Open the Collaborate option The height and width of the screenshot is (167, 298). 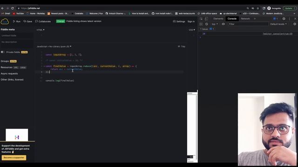(x=43, y=21)
